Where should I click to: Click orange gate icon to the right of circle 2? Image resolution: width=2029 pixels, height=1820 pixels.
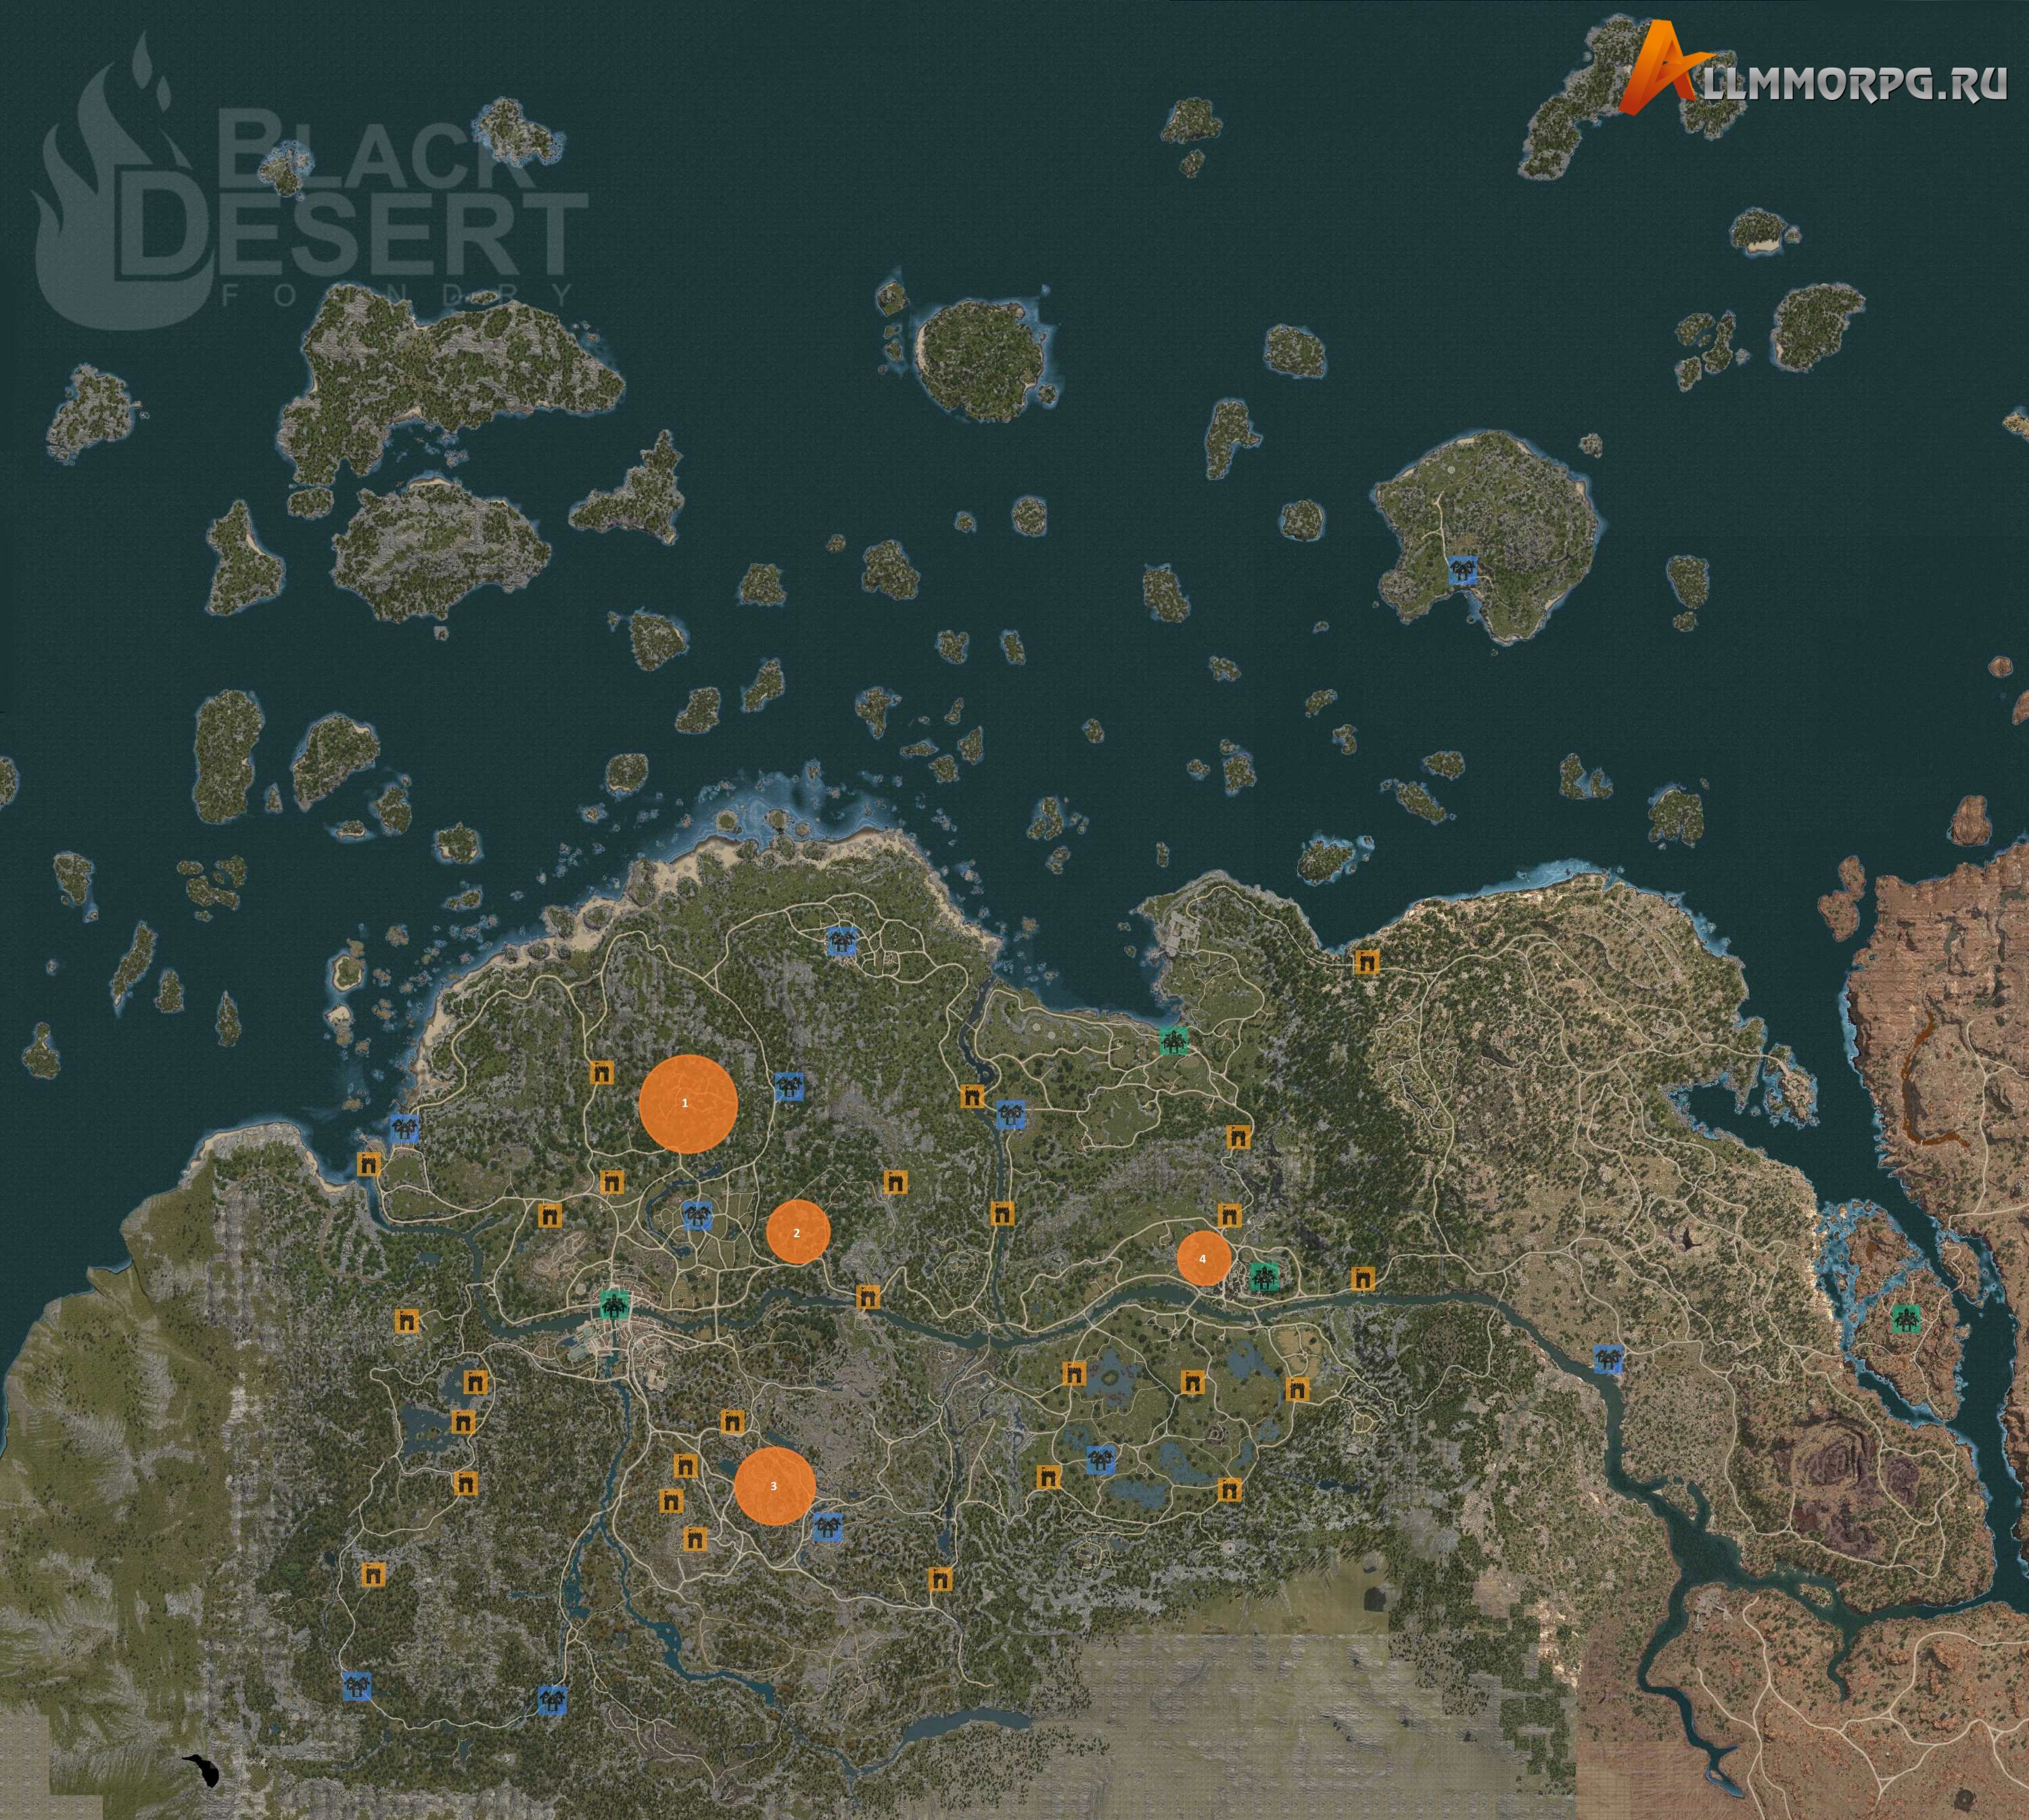tap(895, 1182)
